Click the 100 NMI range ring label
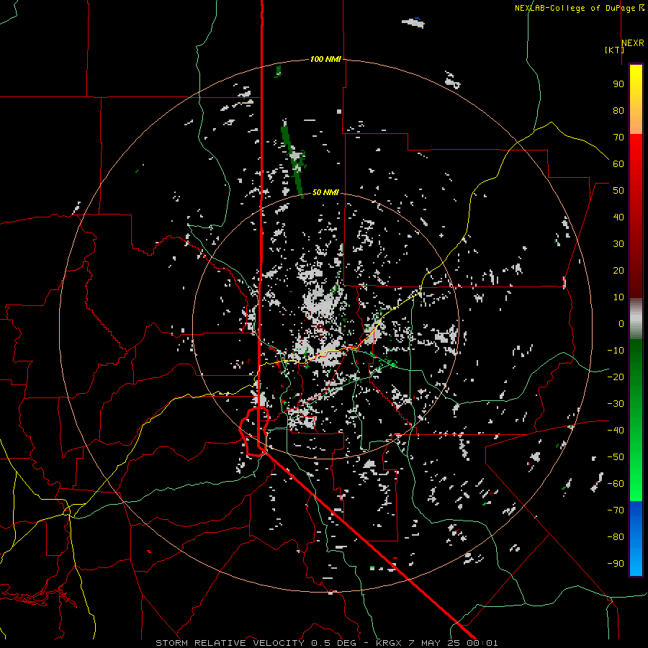The height and width of the screenshot is (648, 648). pos(325,60)
